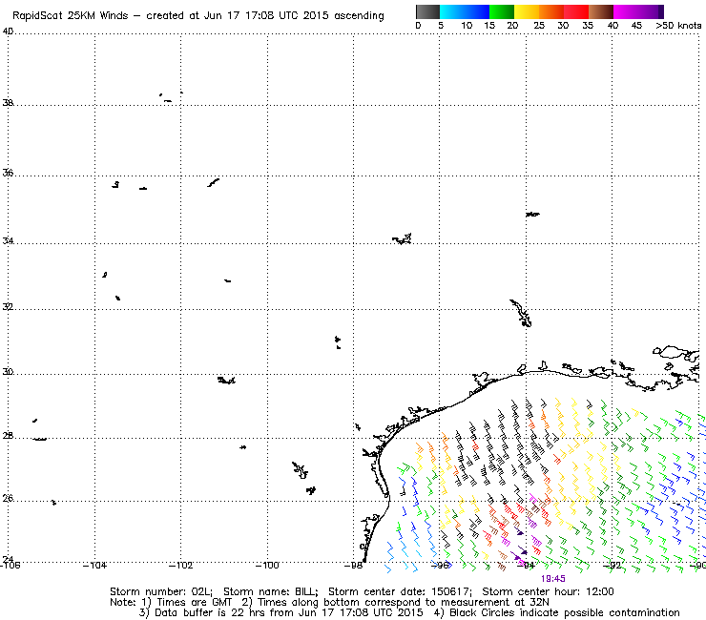Click latitude axis label '28'
Image resolution: width=706 pixels, height=620 pixels.
(x=8, y=436)
